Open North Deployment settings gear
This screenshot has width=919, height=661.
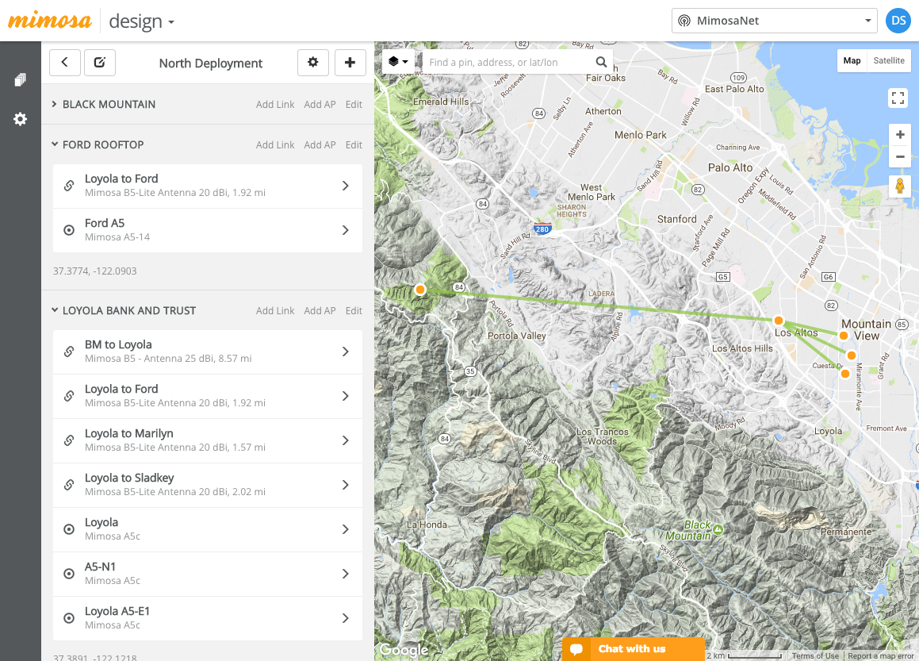click(x=313, y=63)
